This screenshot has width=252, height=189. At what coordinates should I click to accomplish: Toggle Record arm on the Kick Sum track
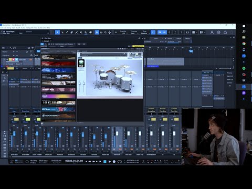pos(13,59)
